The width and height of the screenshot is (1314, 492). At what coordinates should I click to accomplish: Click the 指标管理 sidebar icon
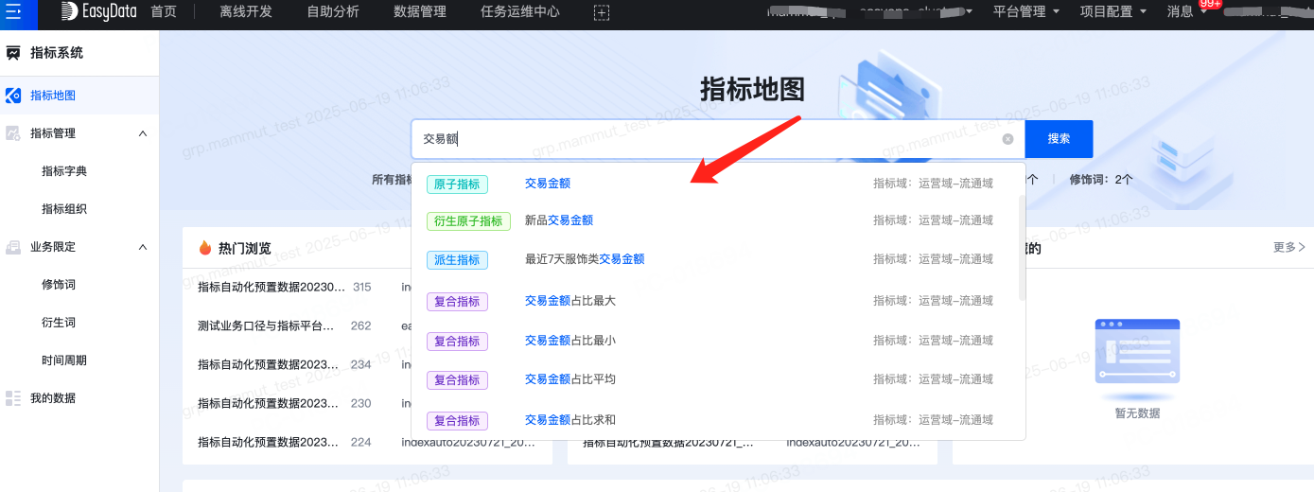pyautogui.click(x=13, y=133)
